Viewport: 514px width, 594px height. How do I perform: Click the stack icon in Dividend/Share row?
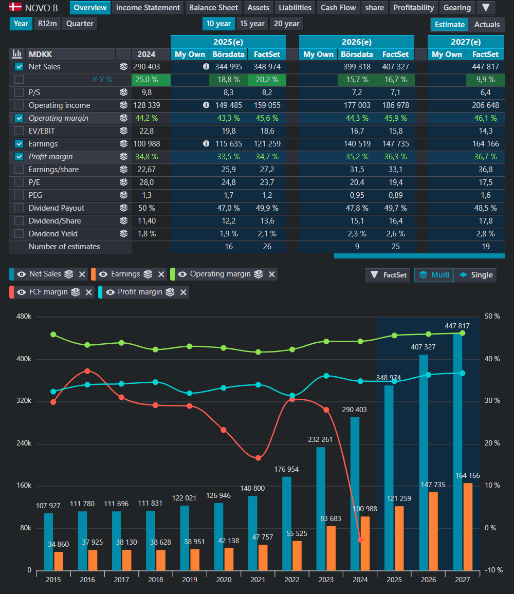(123, 221)
